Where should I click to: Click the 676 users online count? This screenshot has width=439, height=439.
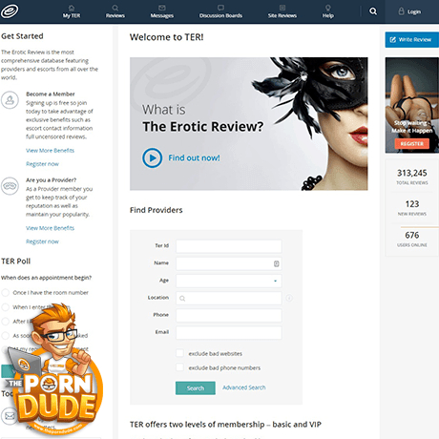[x=412, y=235]
